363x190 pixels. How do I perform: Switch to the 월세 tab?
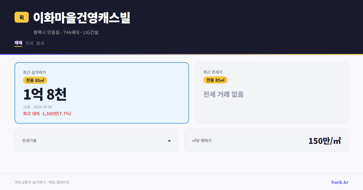40,43
